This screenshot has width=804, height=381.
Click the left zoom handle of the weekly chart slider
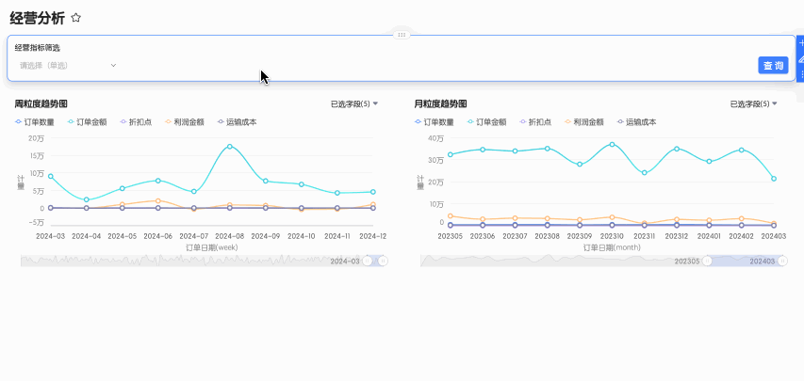click(x=368, y=262)
